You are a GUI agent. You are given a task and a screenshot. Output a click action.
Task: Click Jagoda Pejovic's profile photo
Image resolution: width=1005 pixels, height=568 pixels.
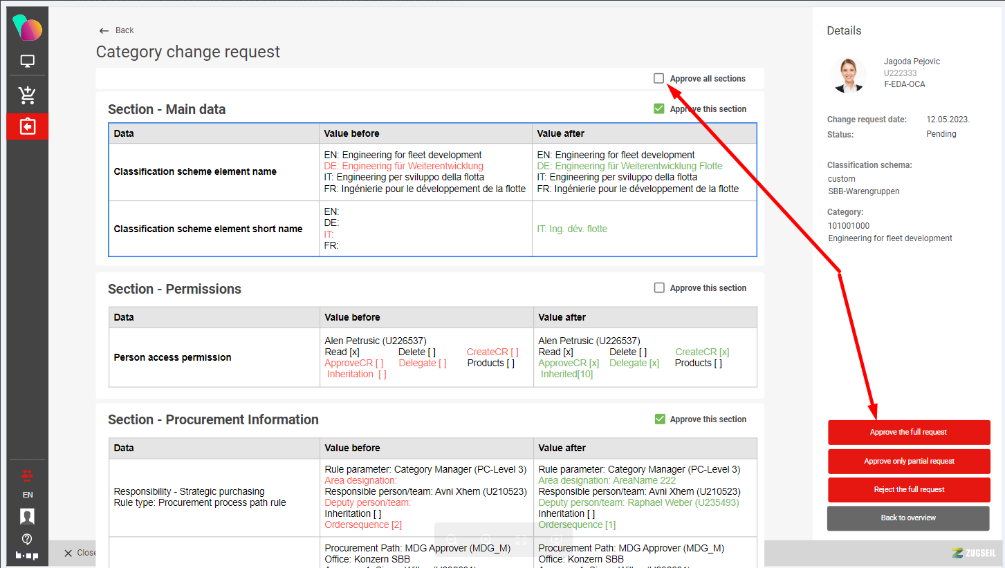click(x=849, y=75)
